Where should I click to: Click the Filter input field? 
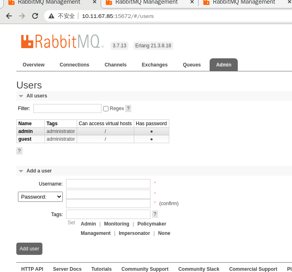click(67, 108)
